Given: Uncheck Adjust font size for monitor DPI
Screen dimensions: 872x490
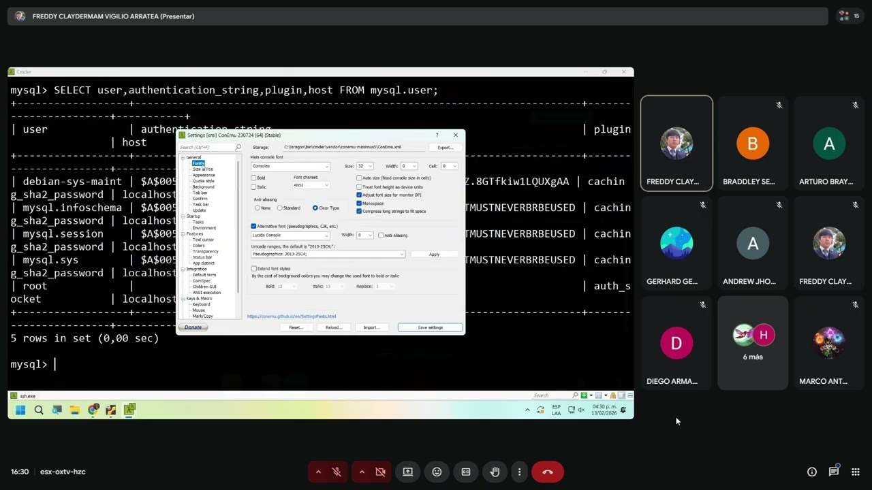Looking at the screenshot, I should (359, 195).
